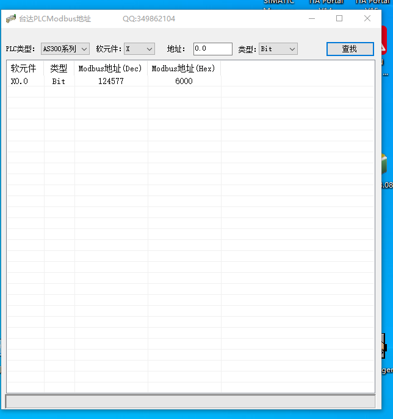The height and width of the screenshot is (419, 393).
Task: Minimize the 台达PLCModbus地址 window
Action: coord(311,19)
